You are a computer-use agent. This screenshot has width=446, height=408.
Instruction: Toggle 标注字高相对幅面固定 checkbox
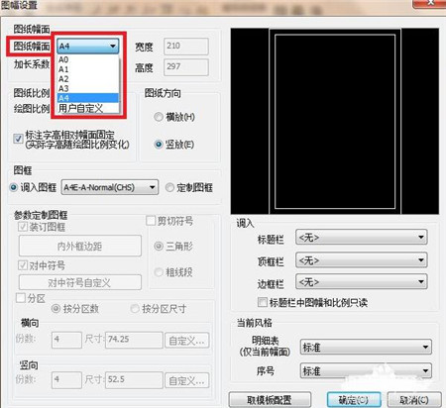click(18, 139)
